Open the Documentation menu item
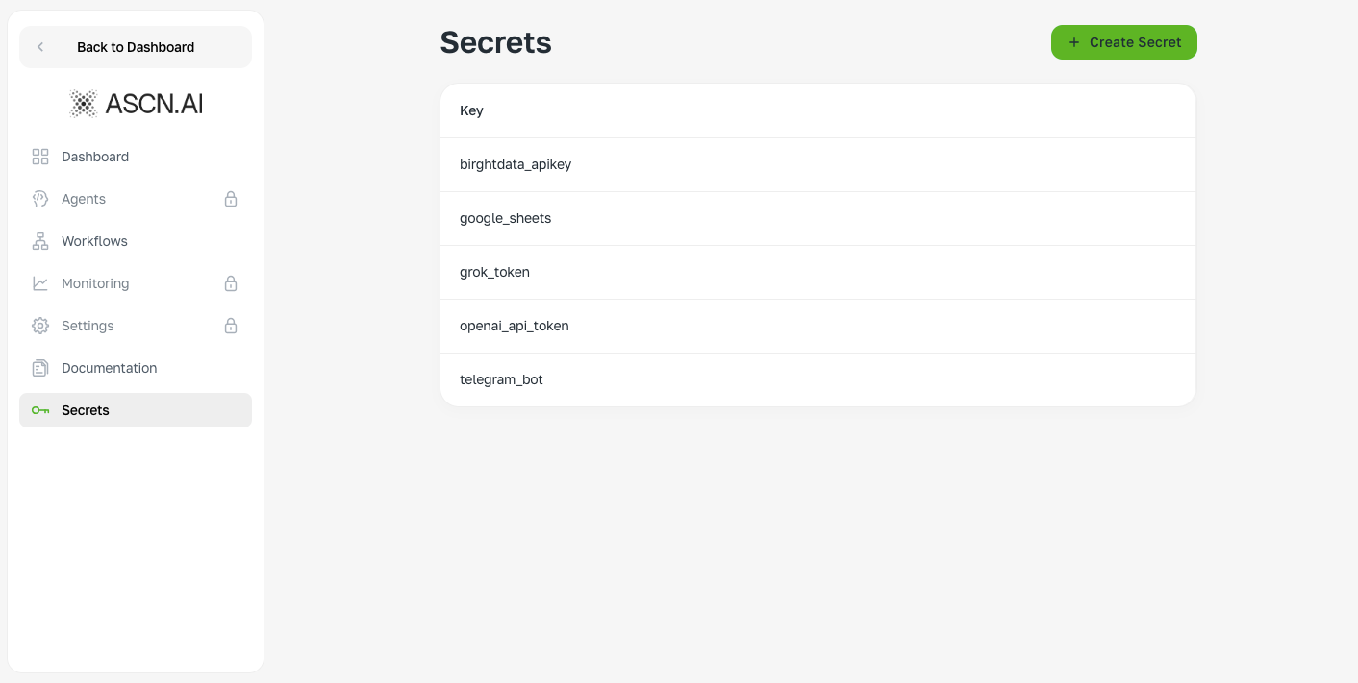Image resolution: width=1358 pixels, height=683 pixels. pyautogui.click(x=136, y=368)
